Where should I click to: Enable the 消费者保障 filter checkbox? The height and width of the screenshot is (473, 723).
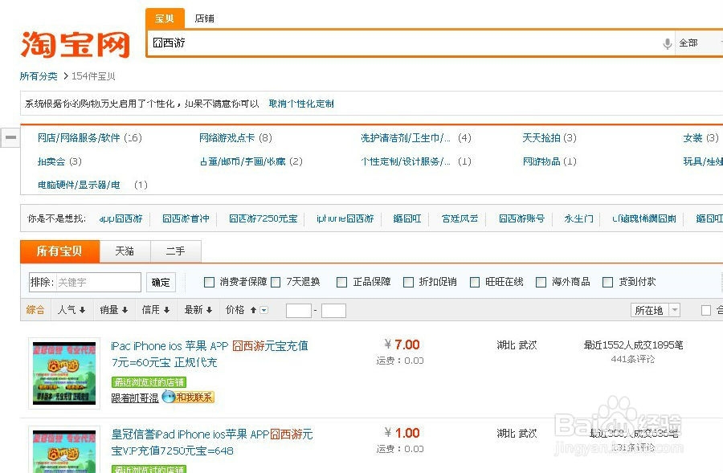[x=208, y=282]
